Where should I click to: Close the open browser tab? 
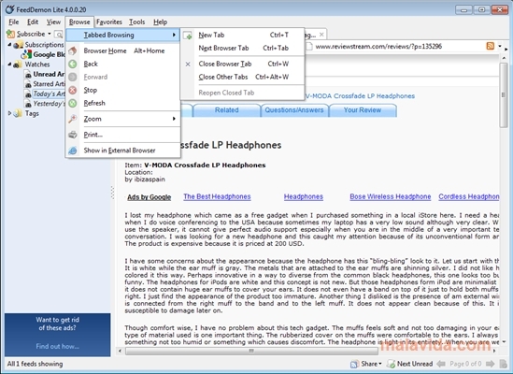(x=321, y=34)
